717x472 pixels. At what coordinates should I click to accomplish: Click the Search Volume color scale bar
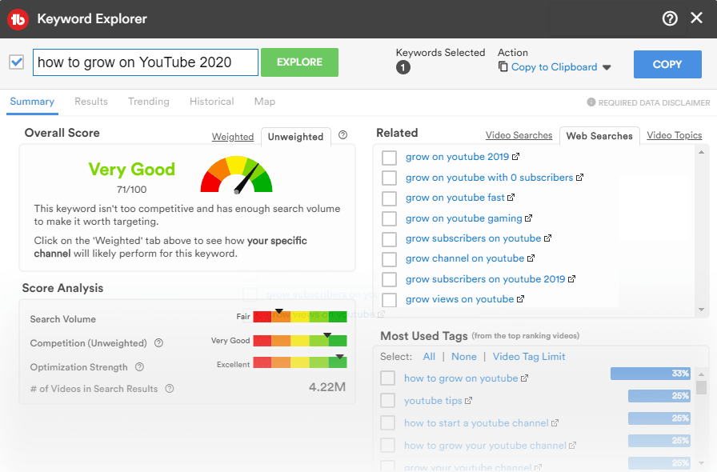[x=299, y=317]
